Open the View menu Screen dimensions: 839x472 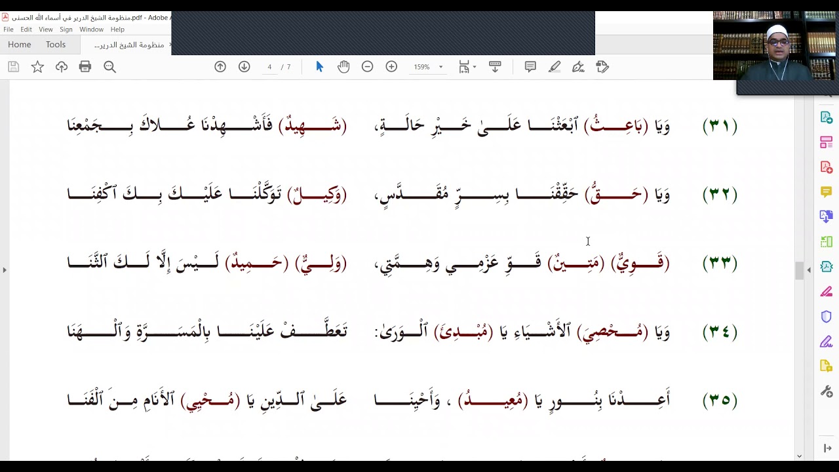coord(46,29)
